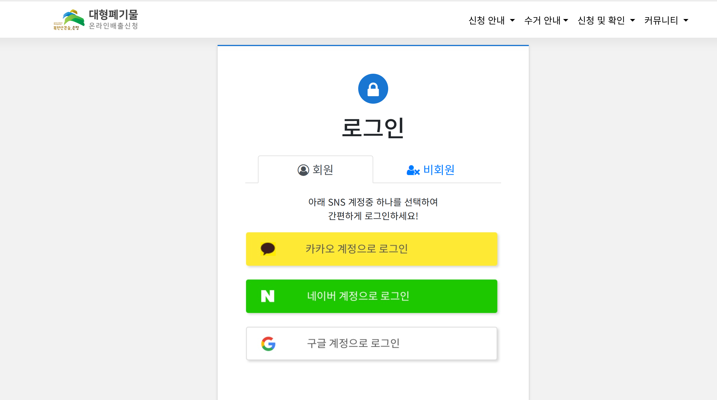Click 네이버 계정으로 로그인 button
Viewport: 717px width, 400px height.
[x=372, y=296]
